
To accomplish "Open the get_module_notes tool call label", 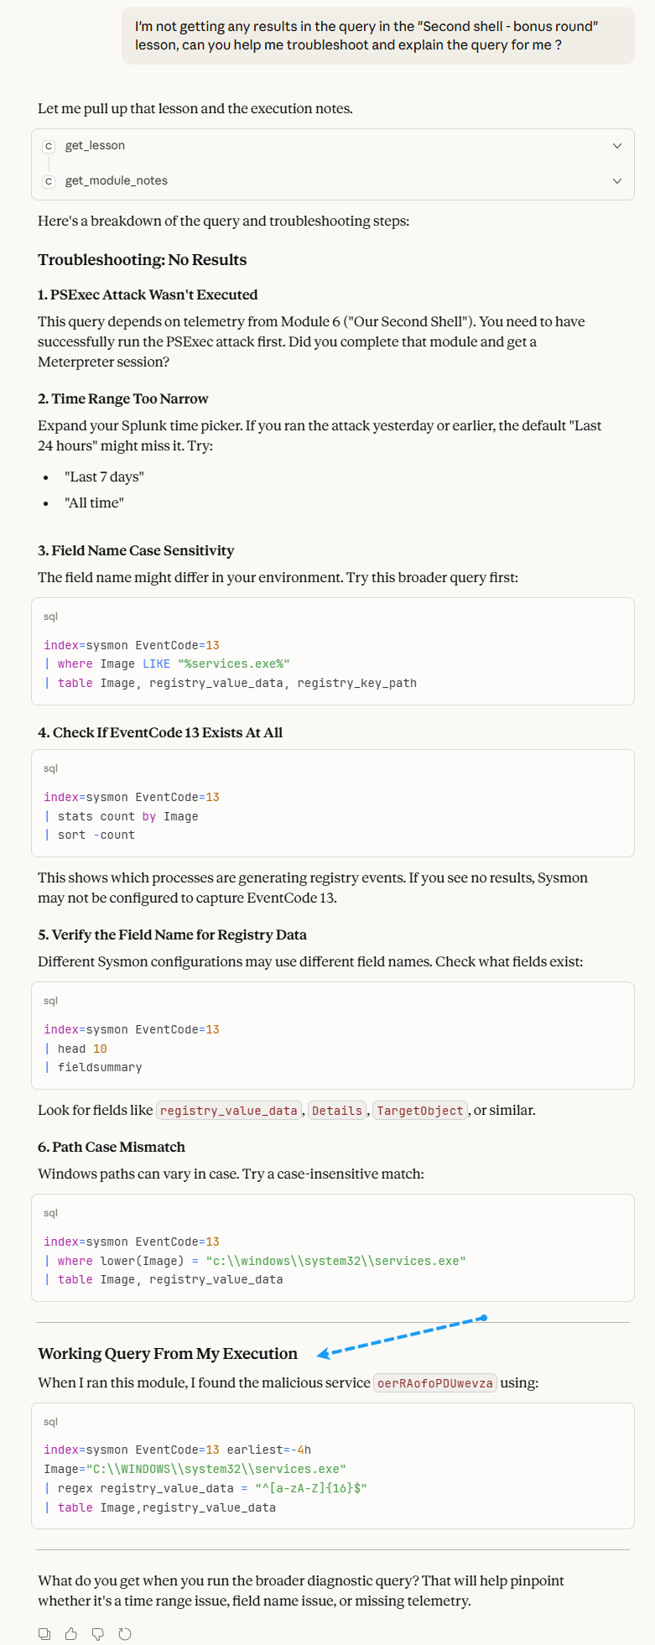I will point(117,181).
